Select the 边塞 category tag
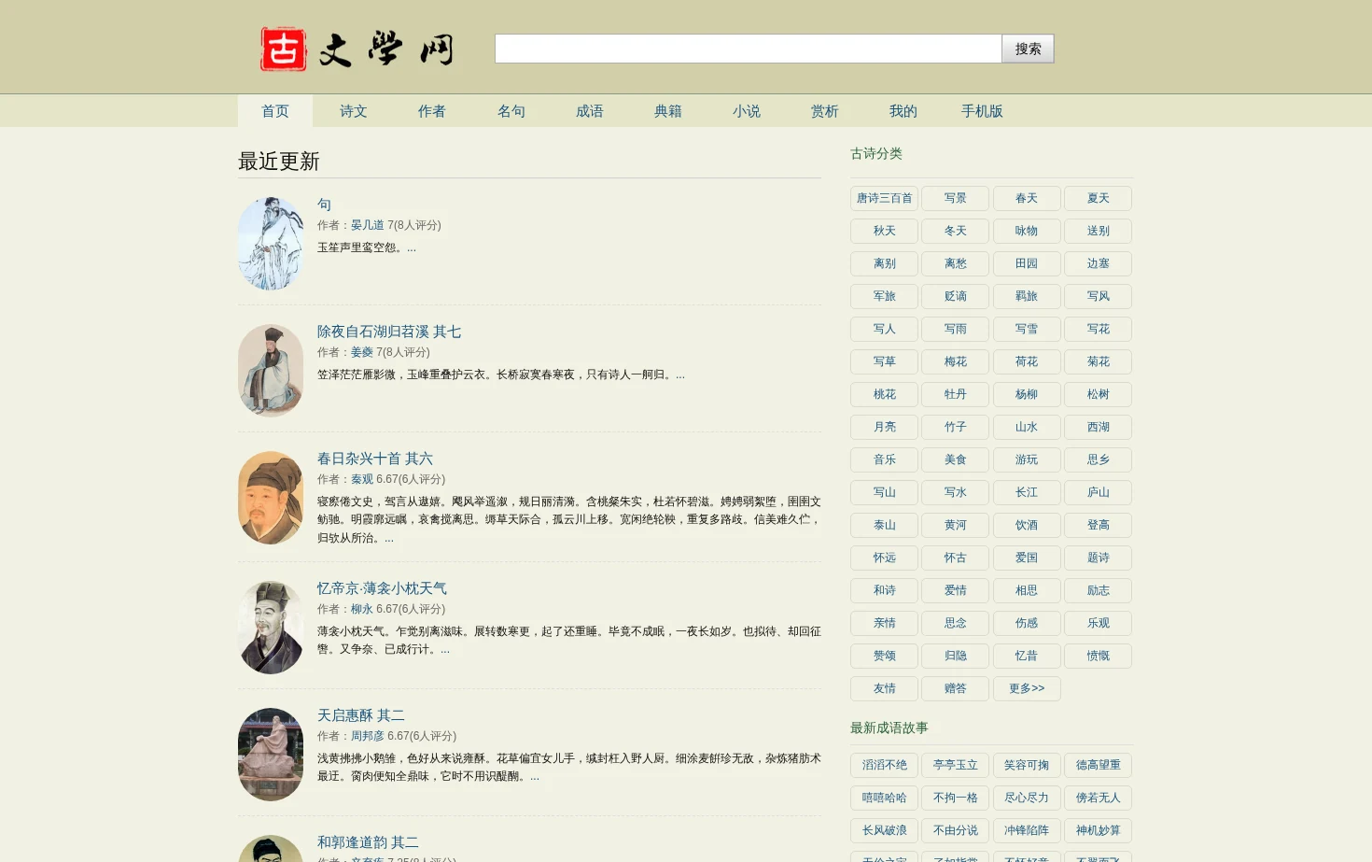This screenshot has height=862, width=1372. (1098, 263)
